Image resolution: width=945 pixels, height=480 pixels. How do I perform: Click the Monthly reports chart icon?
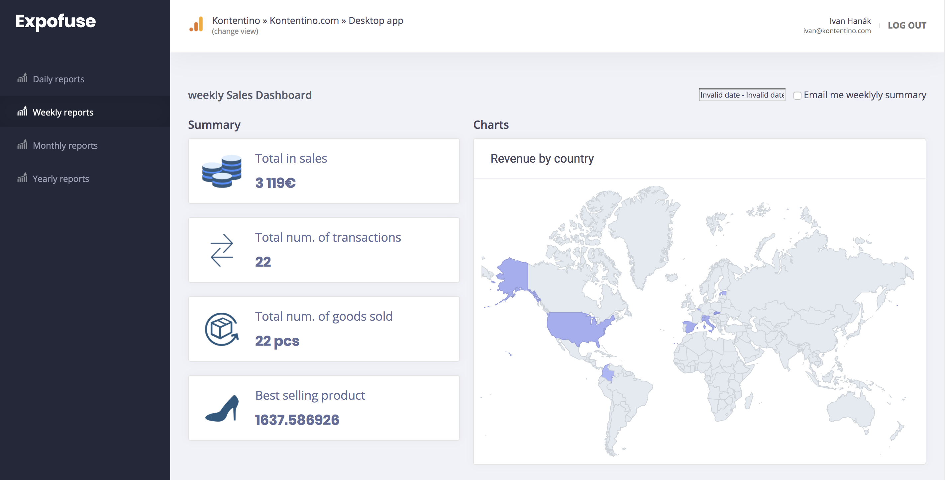coord(22,145)
